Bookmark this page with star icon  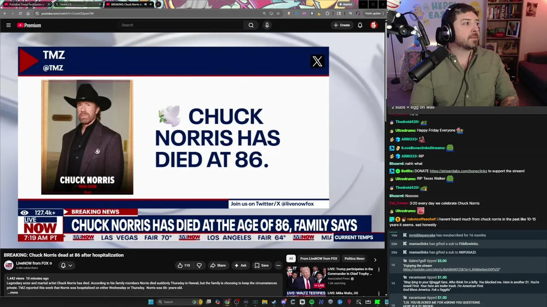coord(278,13)
